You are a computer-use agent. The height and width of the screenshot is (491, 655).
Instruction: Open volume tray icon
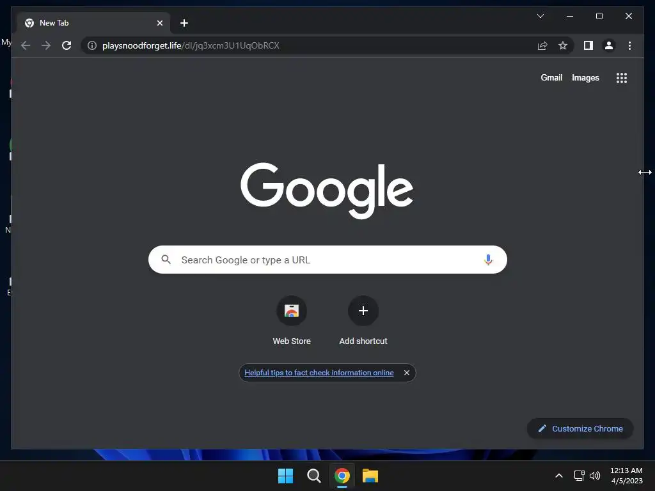click(x=594, y=476)
